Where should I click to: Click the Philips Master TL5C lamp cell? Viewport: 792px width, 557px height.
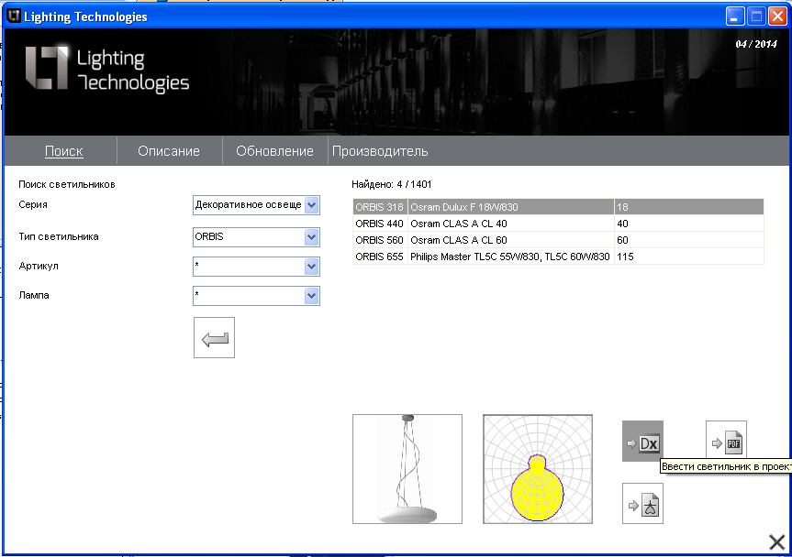coord(510,257)
